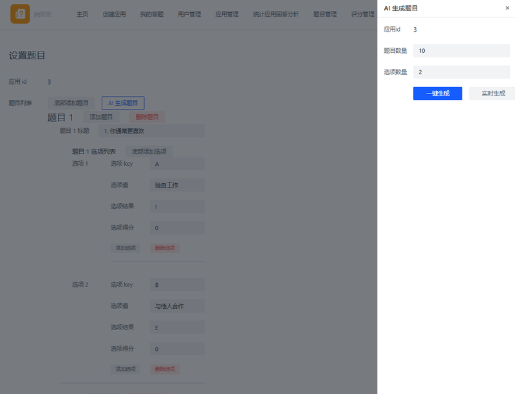Open the 统计应用回答分析 nav item
The width and height of the screenshot is (515, 394).
276,14
